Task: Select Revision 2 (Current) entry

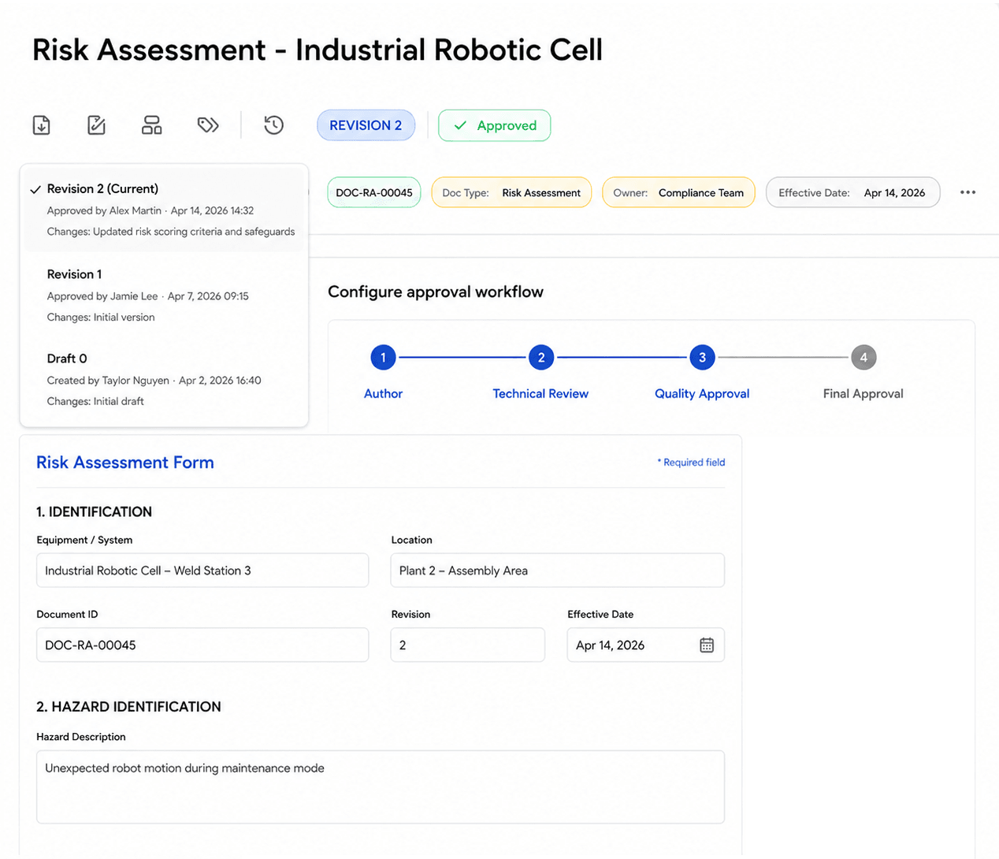Action: (164, 210)
